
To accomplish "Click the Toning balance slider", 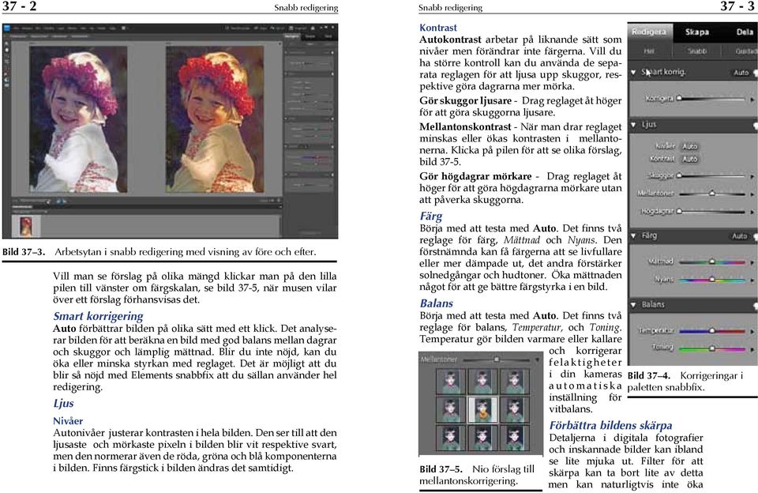I will point(711,348).
